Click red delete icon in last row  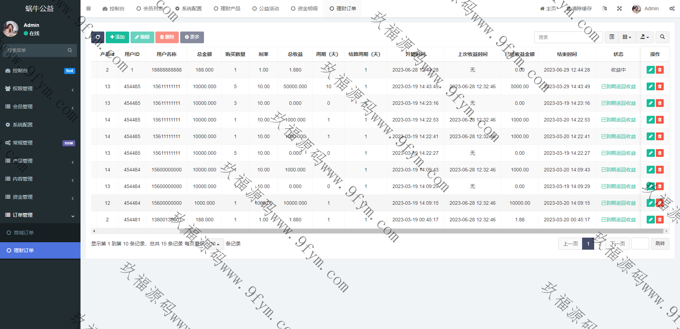pos(660,220)
